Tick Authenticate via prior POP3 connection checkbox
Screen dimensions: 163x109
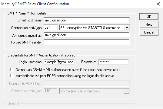coord(12,76)
